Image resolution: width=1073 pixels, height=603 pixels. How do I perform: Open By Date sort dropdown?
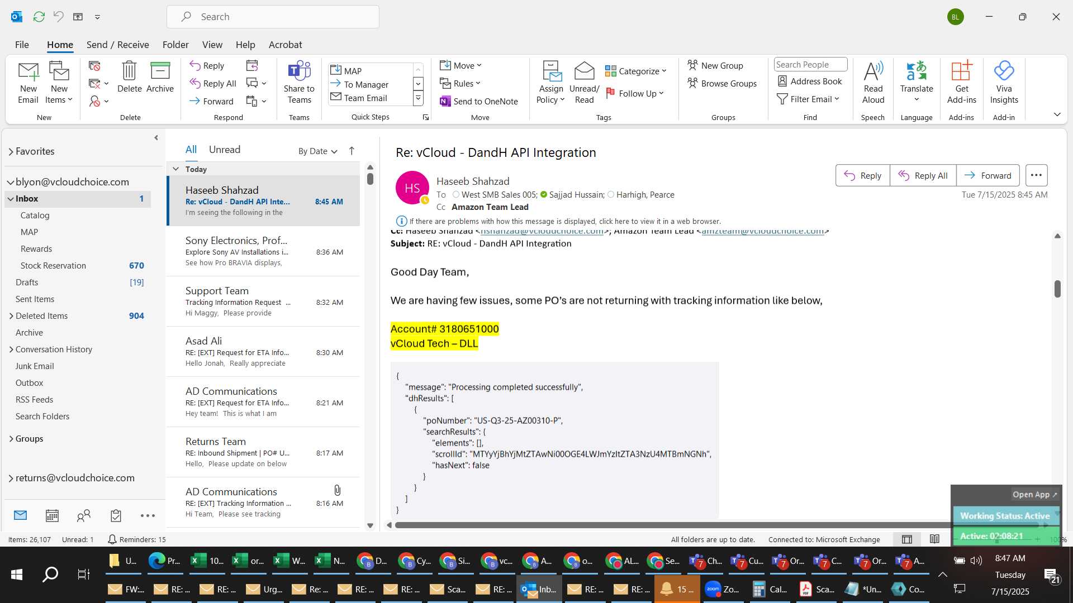coord(317,151)
